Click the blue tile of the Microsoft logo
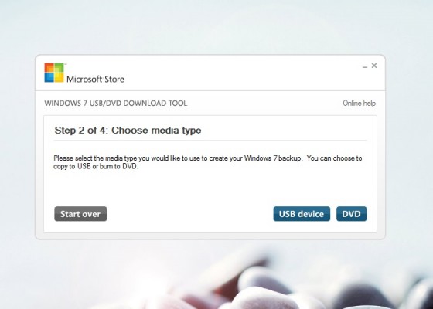433x309 pixels. pos(49,77)
